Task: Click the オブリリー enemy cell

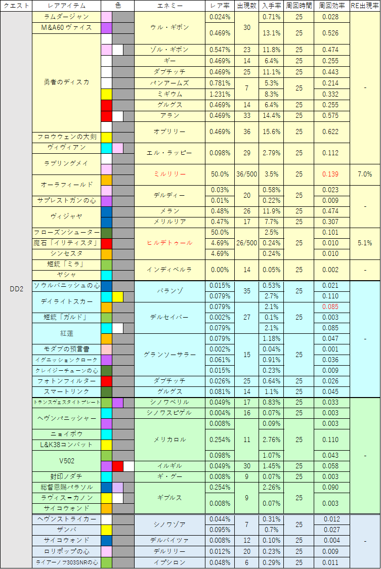Action: pos(170,132)
